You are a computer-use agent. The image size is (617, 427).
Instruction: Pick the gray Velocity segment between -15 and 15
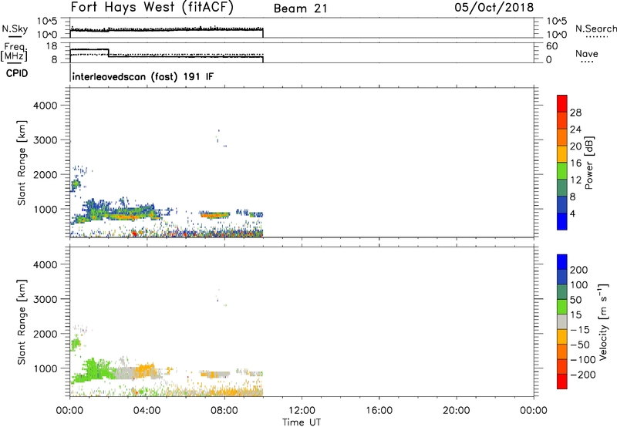(562, 322)
